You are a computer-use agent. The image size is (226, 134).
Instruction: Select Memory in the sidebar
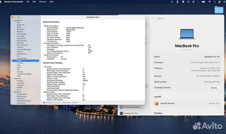pos(20,52)
